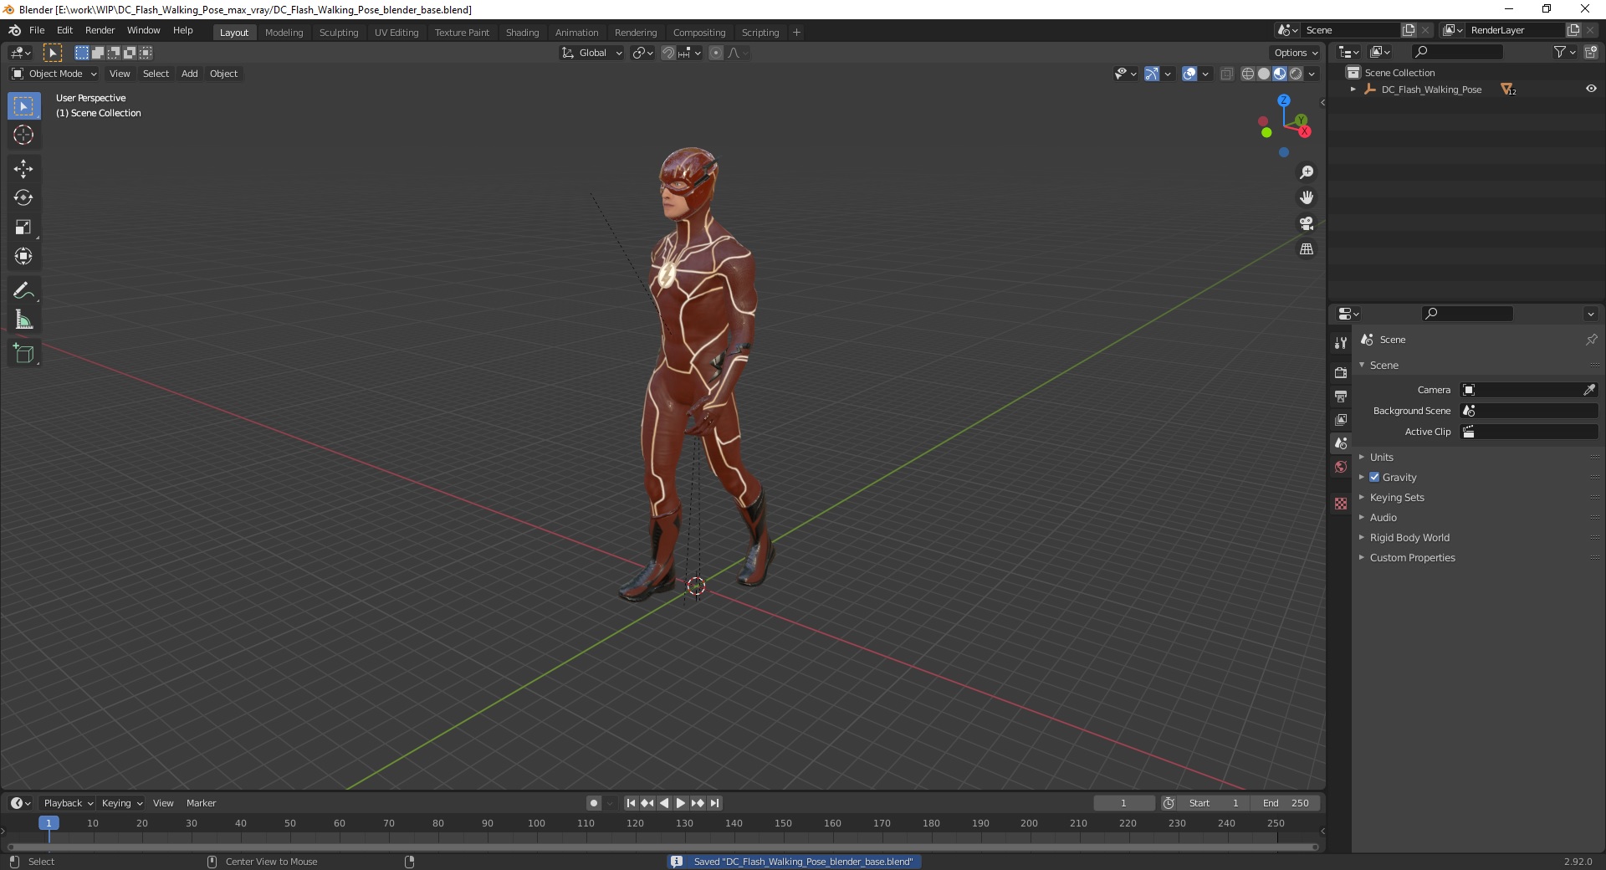Switch to wireframe shading
Viewport: 1606px width, 870px height.
click(1248, 74)
